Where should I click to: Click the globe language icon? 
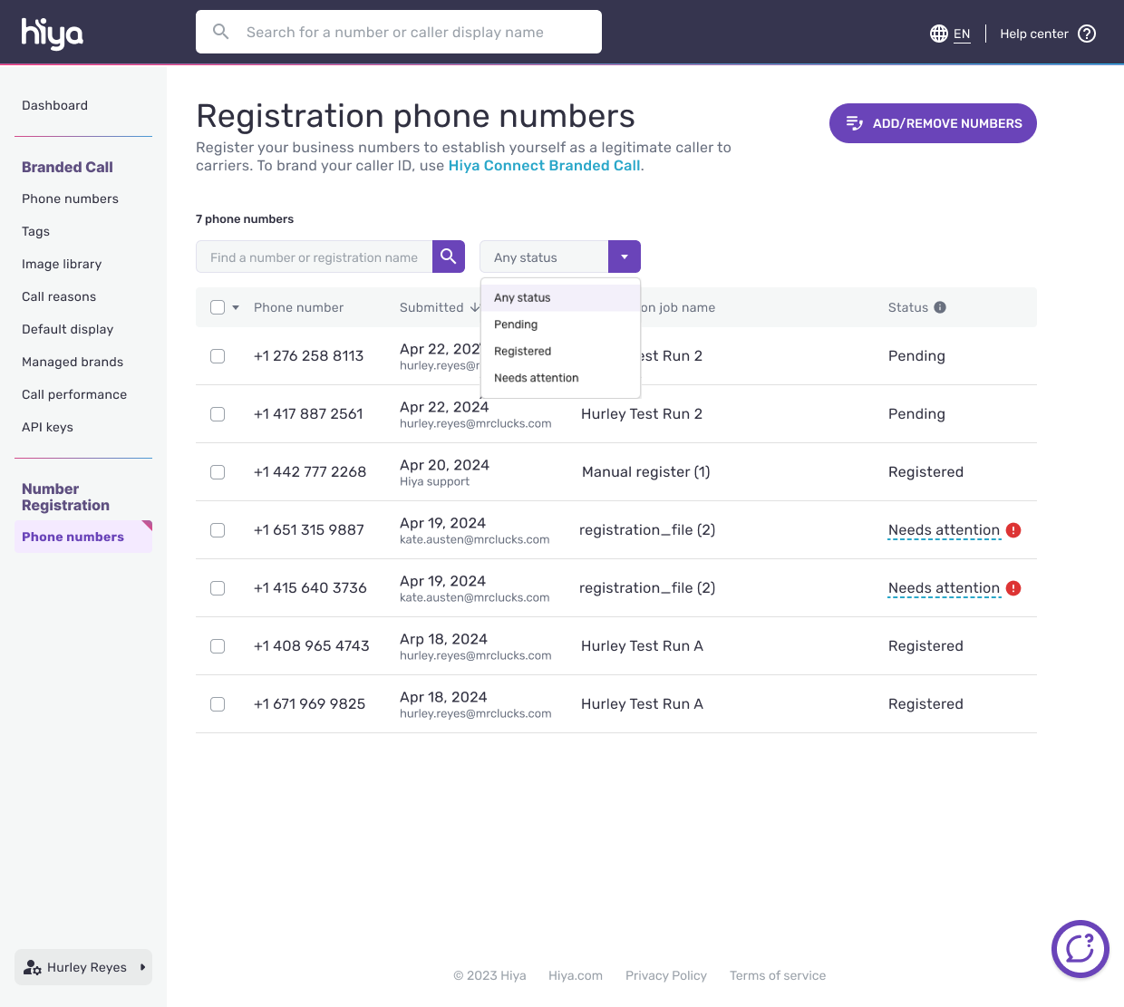tap(939, 34)
